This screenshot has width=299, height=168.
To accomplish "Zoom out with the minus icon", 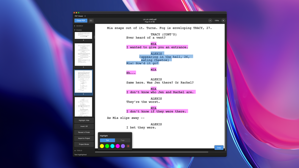I will (x=210, y=21).
